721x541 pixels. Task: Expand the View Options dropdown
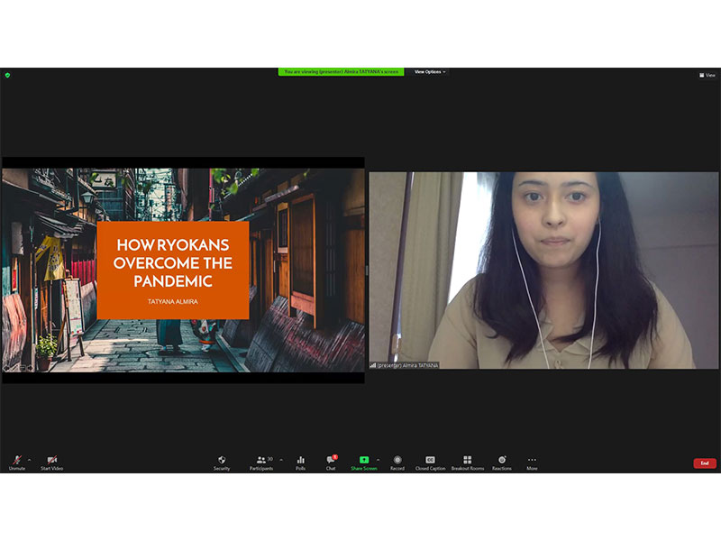coord(430,72)
